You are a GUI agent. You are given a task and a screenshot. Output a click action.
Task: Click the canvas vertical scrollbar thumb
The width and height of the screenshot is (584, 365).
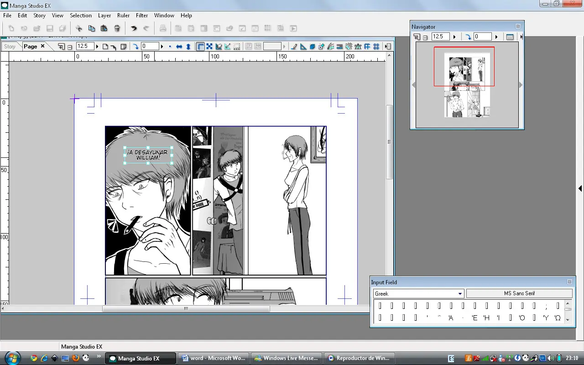click(389, 142)
